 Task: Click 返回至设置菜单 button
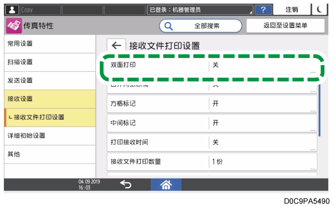(286, 26)
